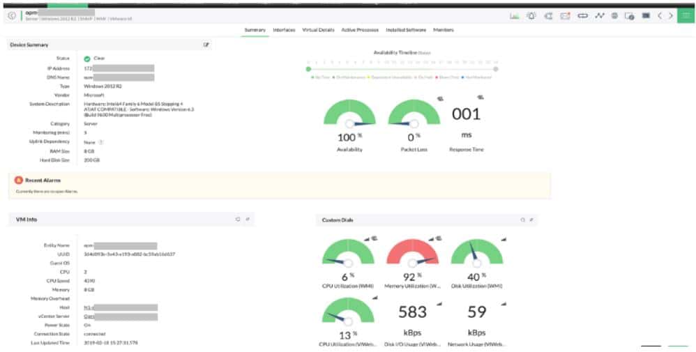Viewport: 696px width, 352px height.
Task: Click the Custom Dials panel title
Action: click(x=338, y=220)
